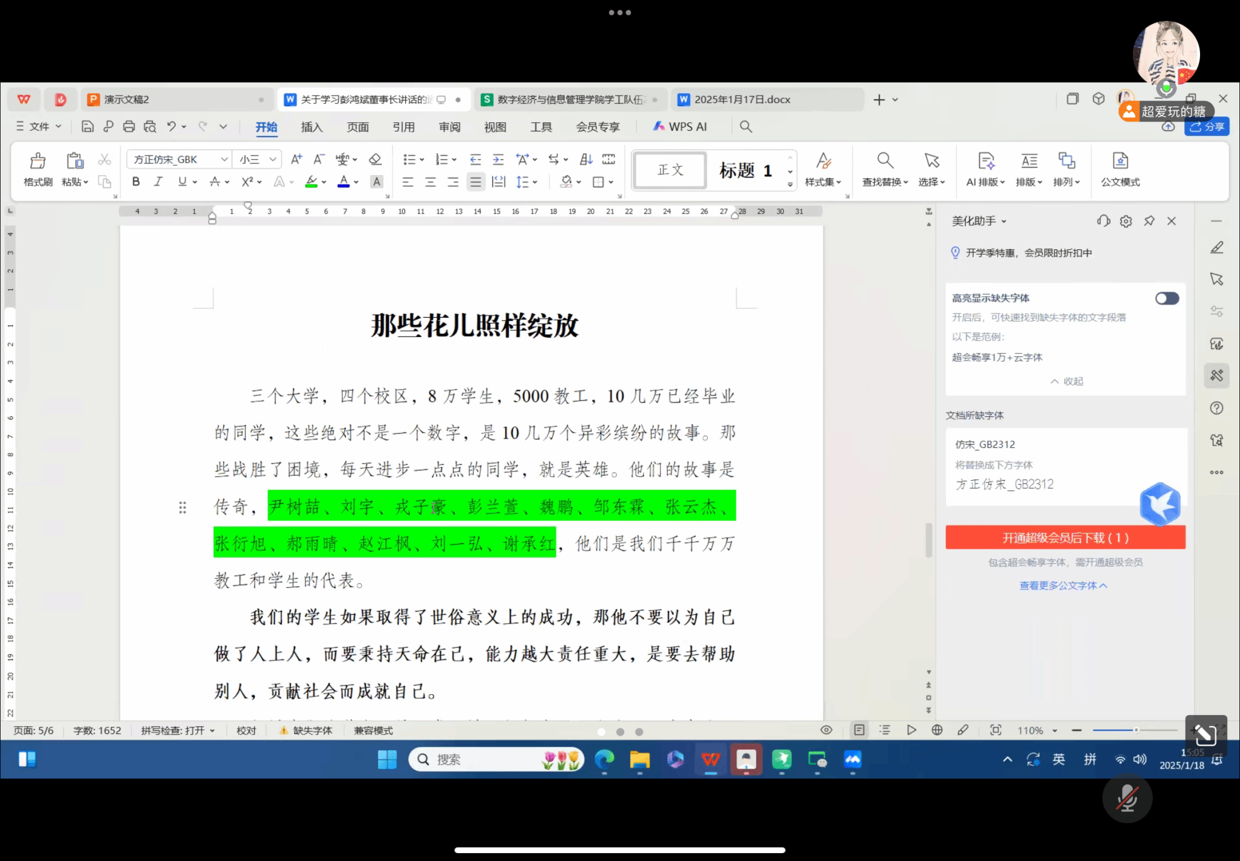Image resolution: width=1240 pixels, height=861 pixels.
Task: Click the print icon in quick toolbar
Action: click(x=129, y=126)
